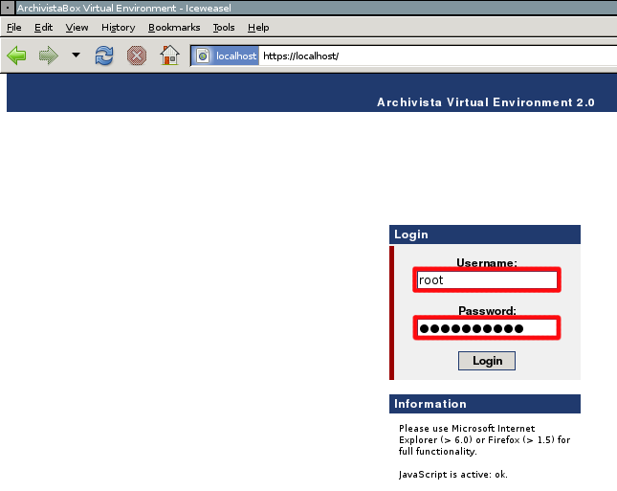The image size is (617, 491).
Task: Open the File menu
Action: (x=14, y=27)
